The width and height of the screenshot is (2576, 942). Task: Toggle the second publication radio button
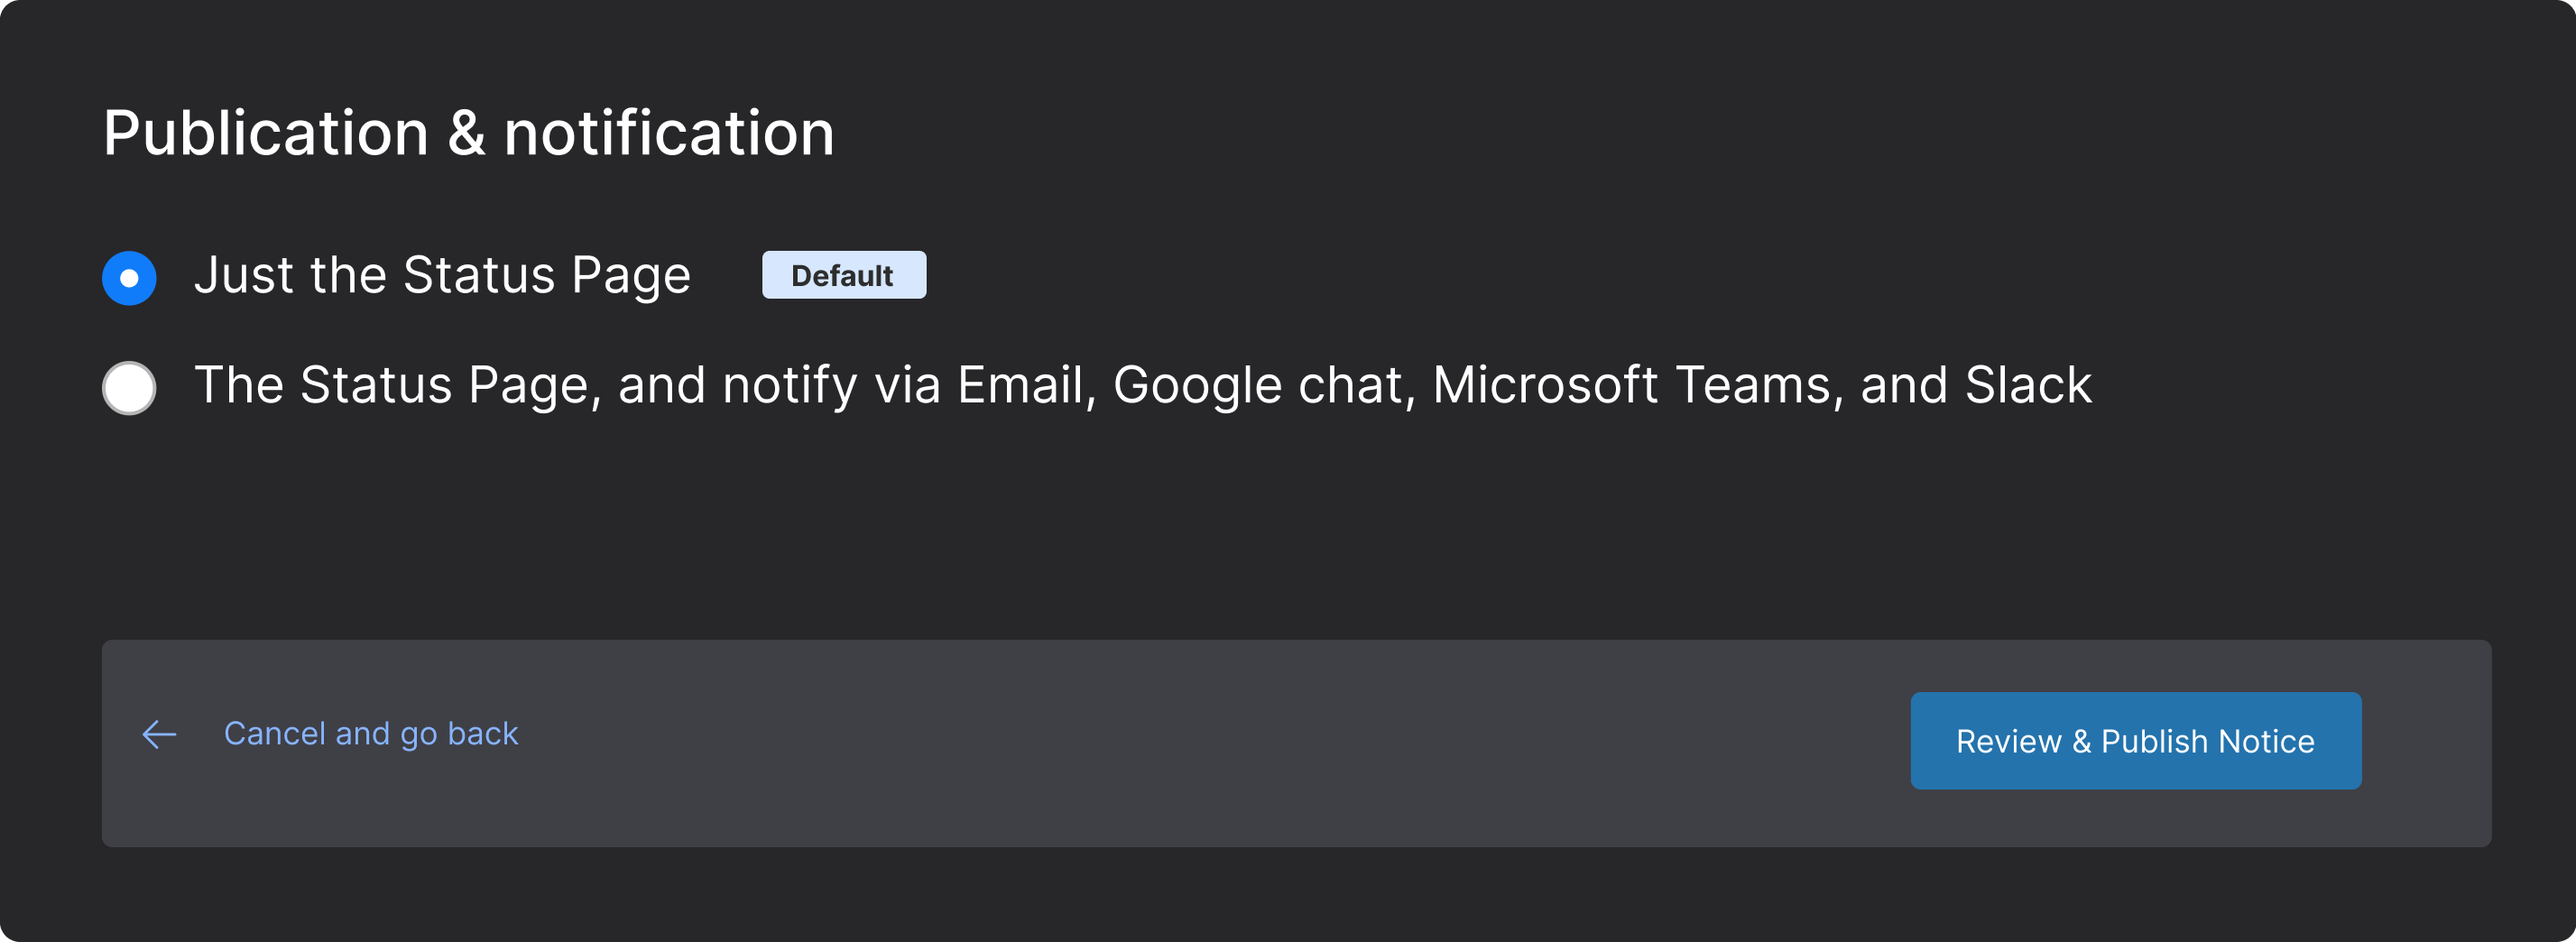(x=128, y=387)
